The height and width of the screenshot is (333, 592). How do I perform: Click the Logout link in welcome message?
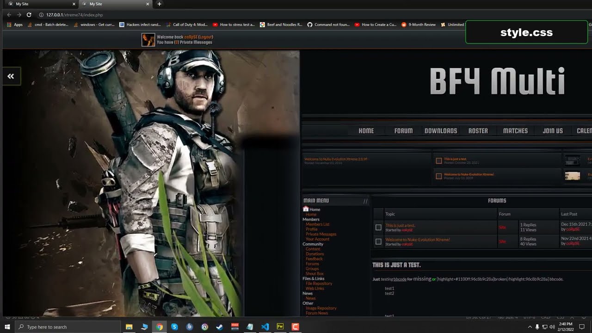[x=205, y=37]
